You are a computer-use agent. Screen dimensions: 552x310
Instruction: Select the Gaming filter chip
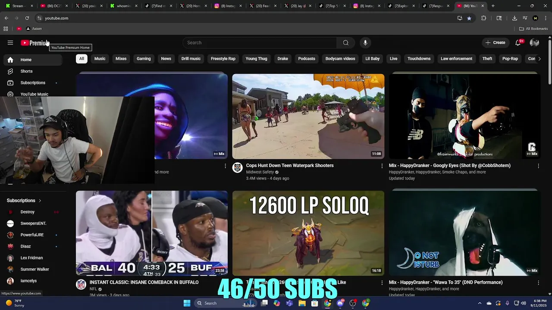144,59
